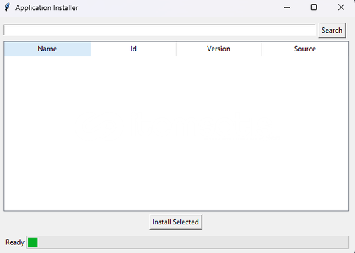
Task: Sort by the Source column header
Action: click(x=305, y=49)
